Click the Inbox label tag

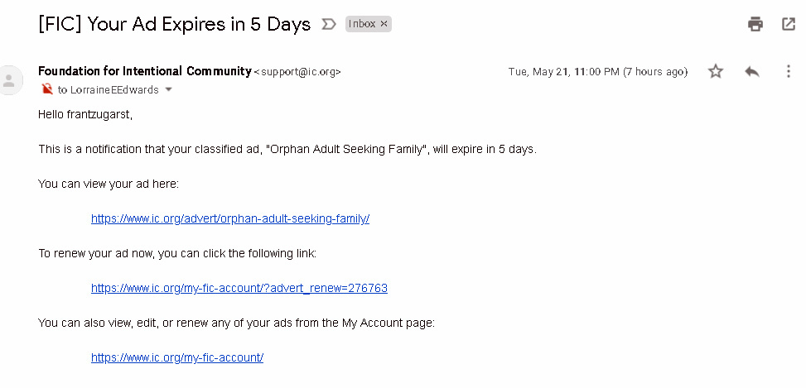362,24
